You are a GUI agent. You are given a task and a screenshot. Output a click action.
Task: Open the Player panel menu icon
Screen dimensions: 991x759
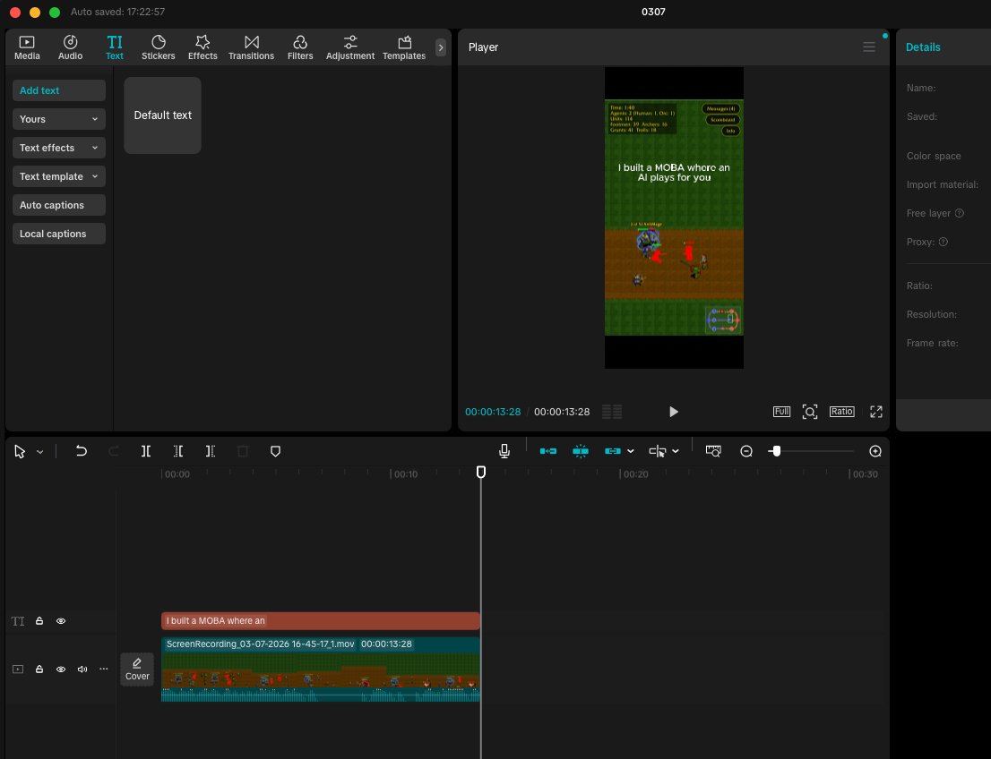869,47
